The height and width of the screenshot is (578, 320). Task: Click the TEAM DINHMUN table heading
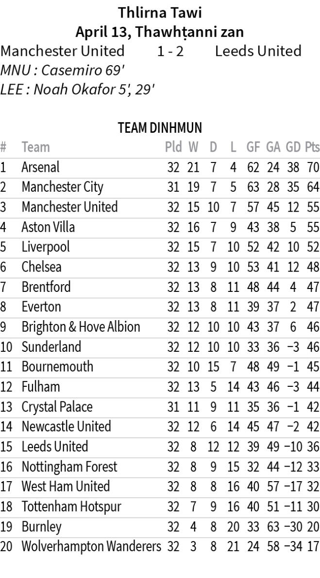[160, 128]
